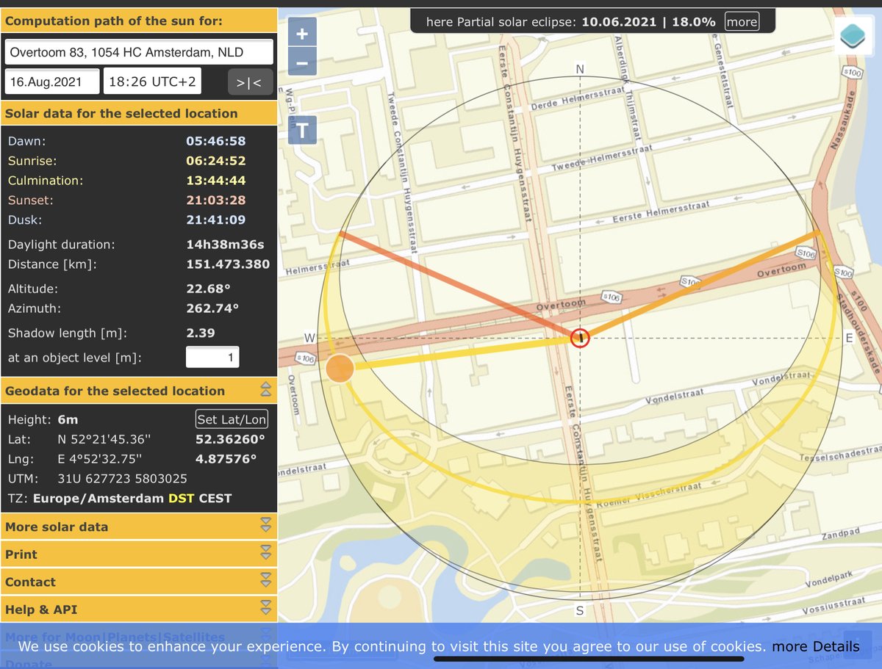Click the N compass label on map

(580, 70)
